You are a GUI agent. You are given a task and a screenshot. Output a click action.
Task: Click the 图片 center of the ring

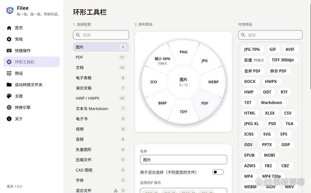(183, 82)
